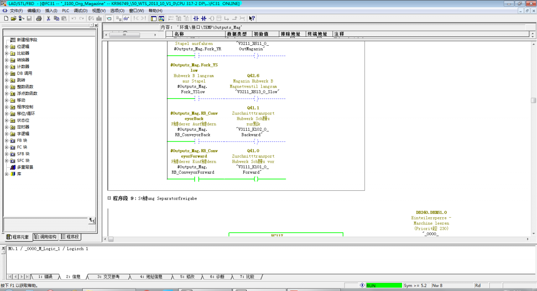
Task: Expand the 计数器 tree node
Action: click(7, 67)
